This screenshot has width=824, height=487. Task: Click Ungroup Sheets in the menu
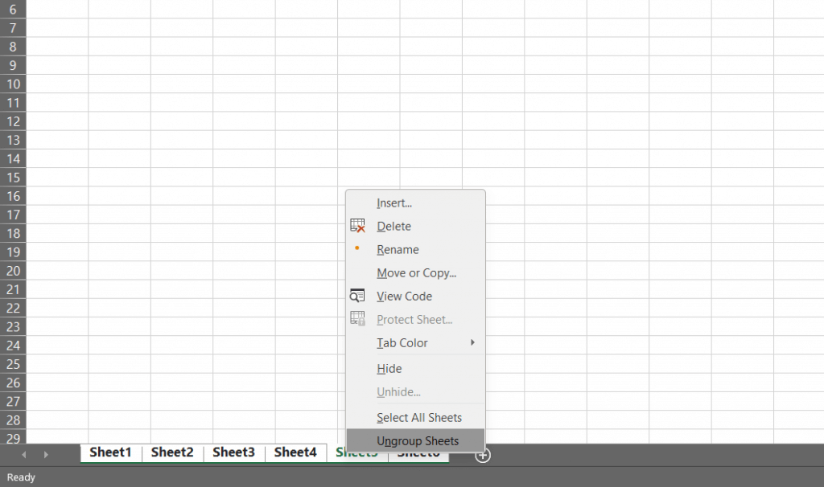(x=417, y=441)
